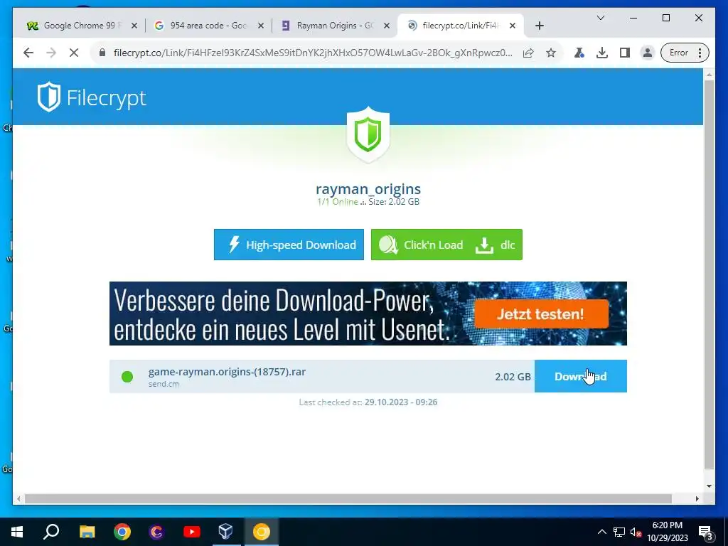Open the taskbar search icon
This screenshot has width=728, height=546.
pyautogui.click(x=51, y=532)
